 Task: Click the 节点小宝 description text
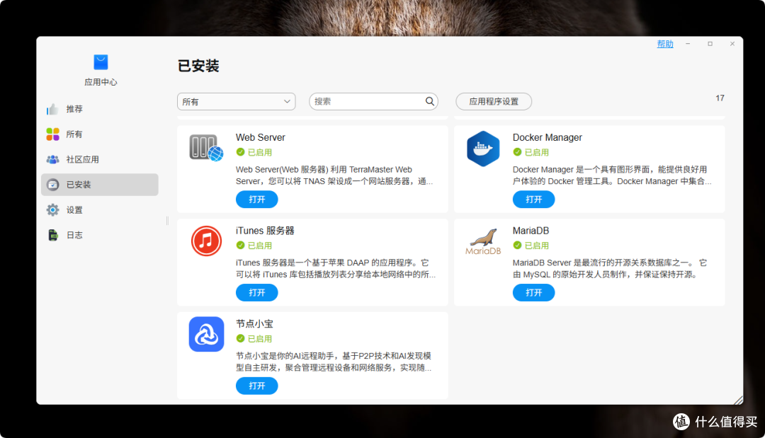tap(334, 362)
